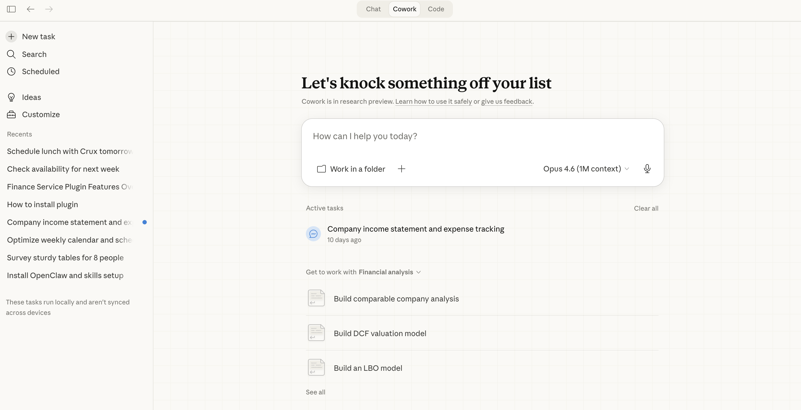
Task: Open Learn how to use it safely link
Action: (x=434, y=102)
